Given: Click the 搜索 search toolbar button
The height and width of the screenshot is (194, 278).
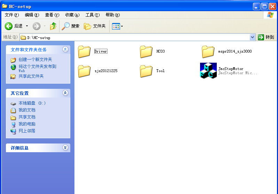Looking at the screenshot, I should tap(71, 26).
